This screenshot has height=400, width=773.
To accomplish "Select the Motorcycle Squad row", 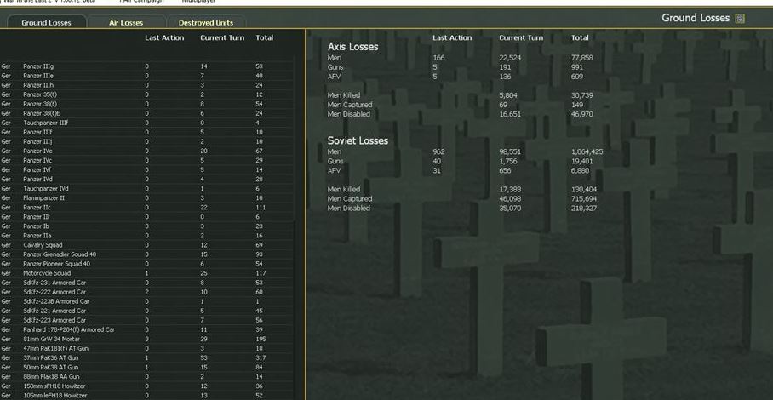I will [147, 273].
